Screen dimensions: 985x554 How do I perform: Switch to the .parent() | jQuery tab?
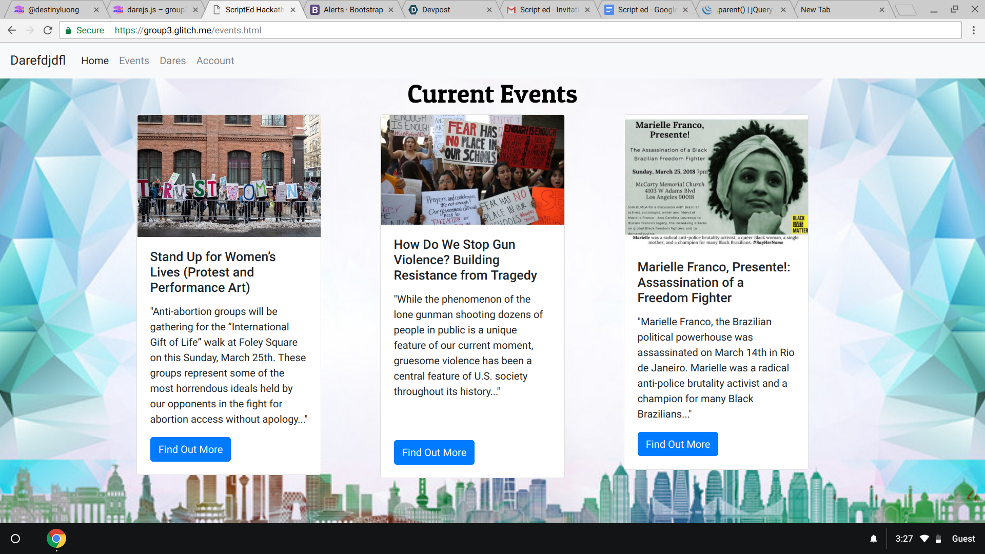click(x=743, y=10)
